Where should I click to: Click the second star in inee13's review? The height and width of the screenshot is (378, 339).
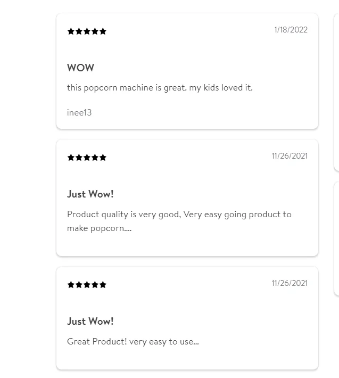(79, 31)
